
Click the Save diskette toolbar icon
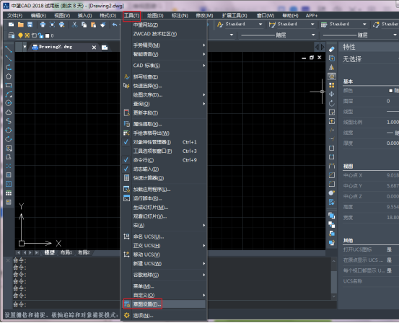point(30,25)
